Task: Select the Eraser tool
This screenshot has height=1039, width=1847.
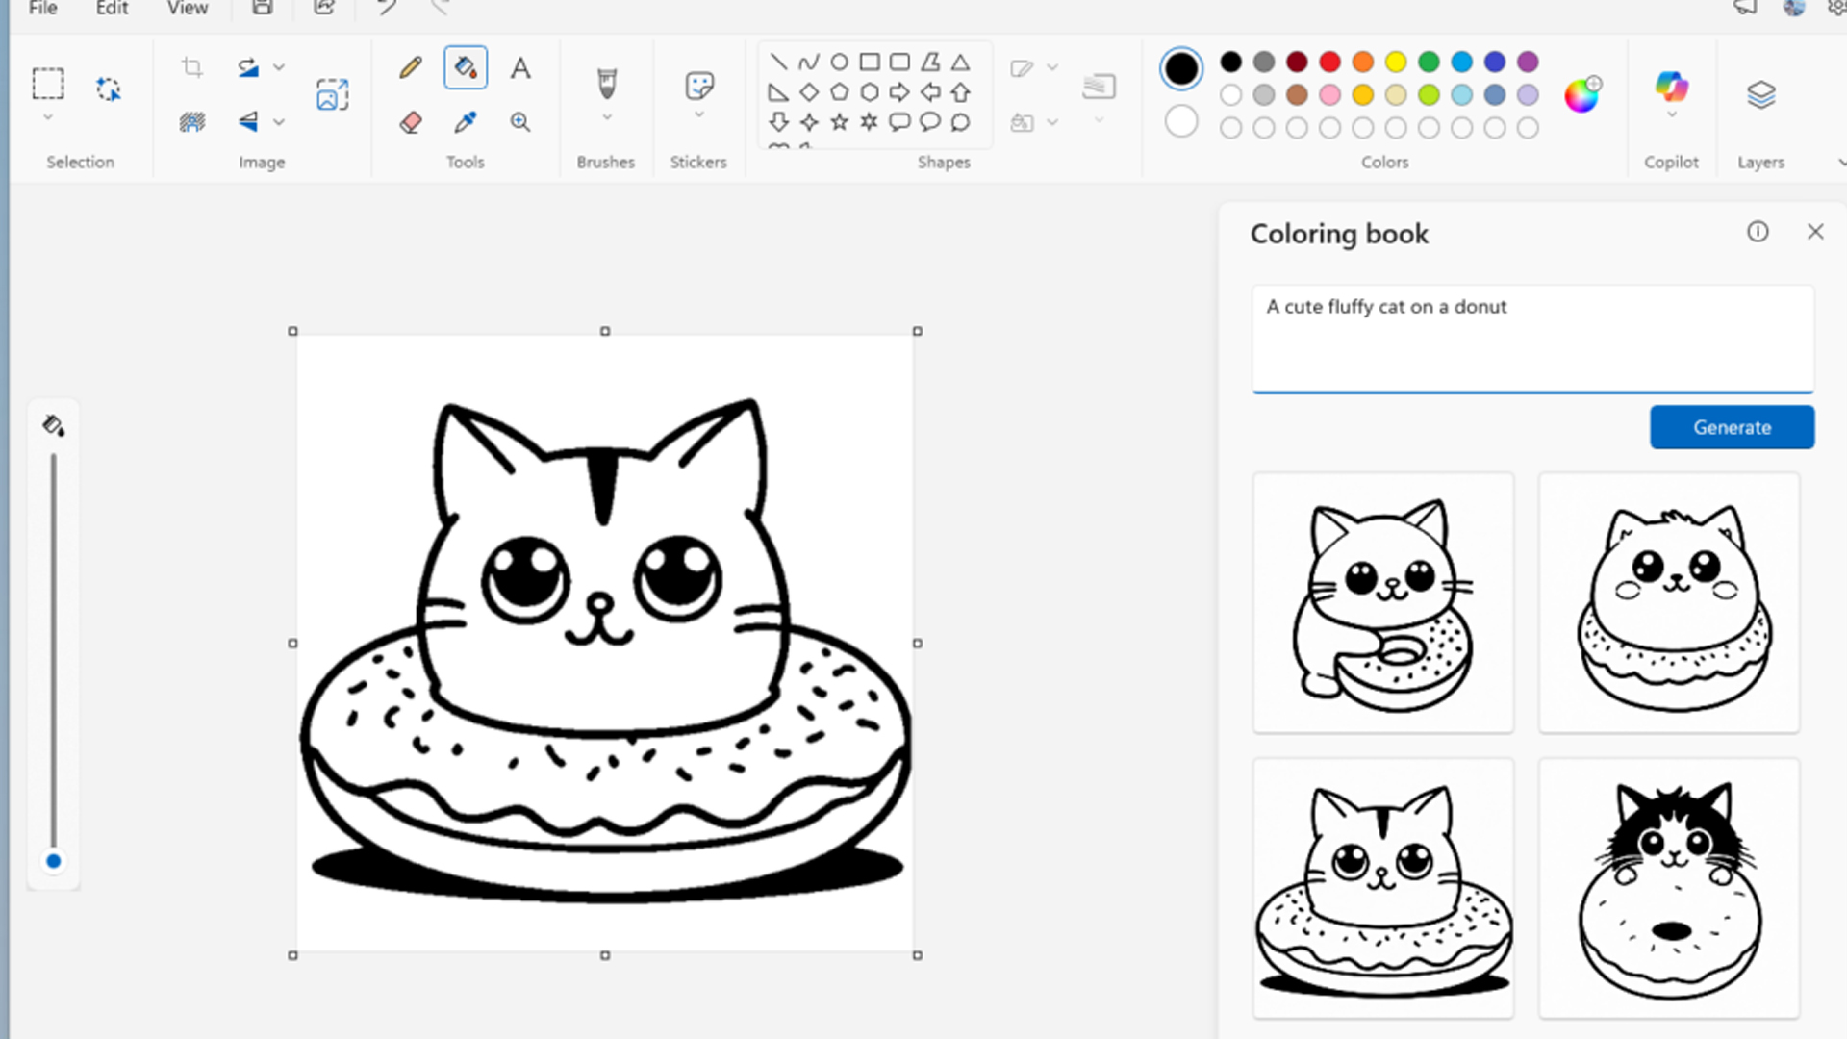Action: tap(411, 122)
